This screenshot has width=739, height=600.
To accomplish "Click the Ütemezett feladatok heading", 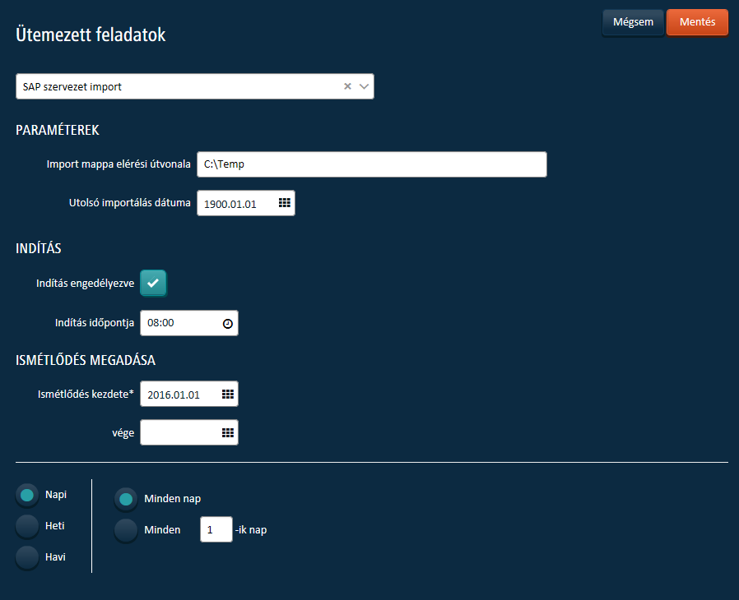I will (x=91, y=35).
